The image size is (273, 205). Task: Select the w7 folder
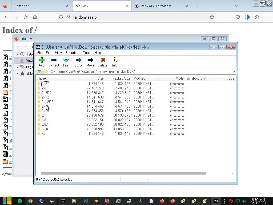[44, 115]
